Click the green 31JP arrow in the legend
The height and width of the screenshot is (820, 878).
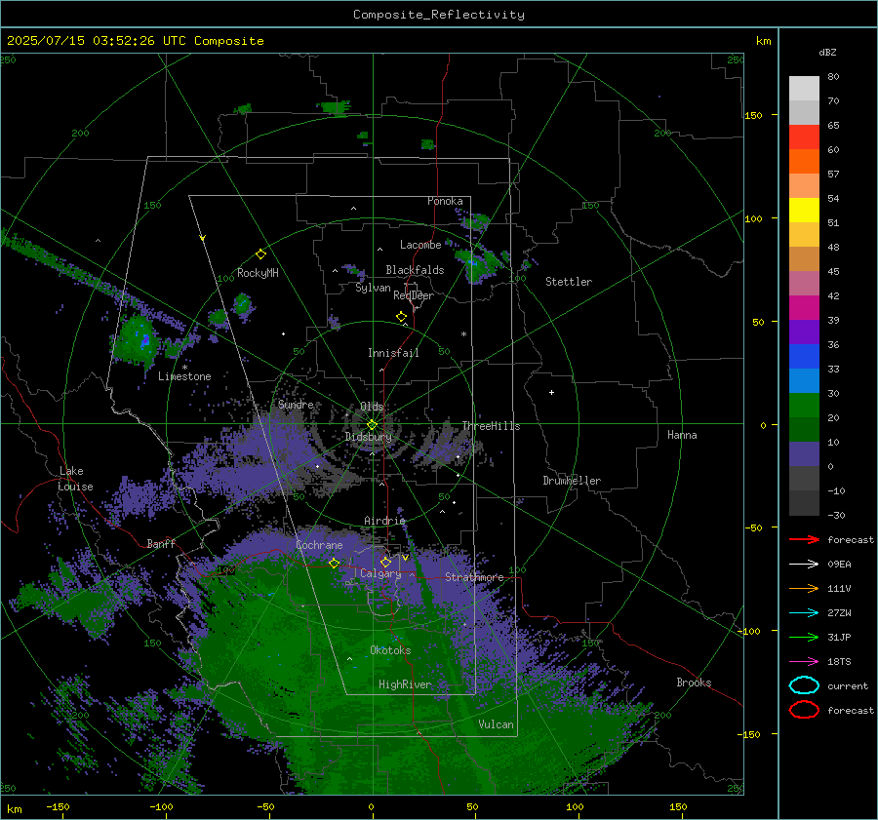804,637
